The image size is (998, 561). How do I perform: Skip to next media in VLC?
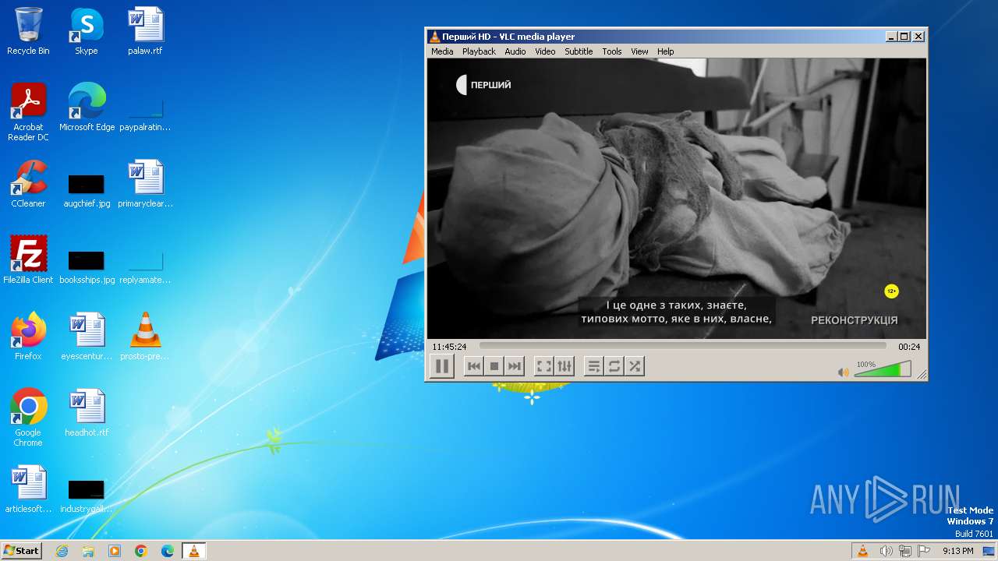point(514,366)
